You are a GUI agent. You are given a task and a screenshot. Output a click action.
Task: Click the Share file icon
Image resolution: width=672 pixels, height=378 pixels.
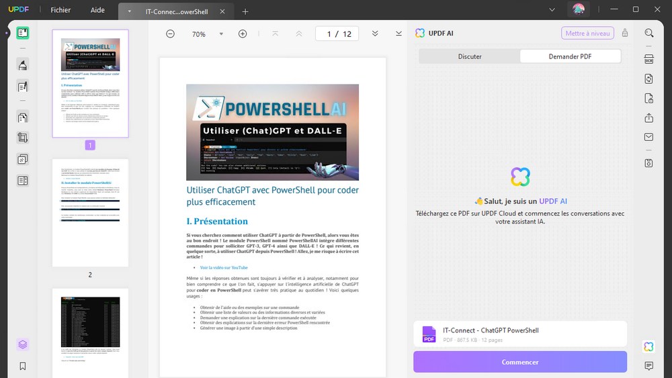648,118
